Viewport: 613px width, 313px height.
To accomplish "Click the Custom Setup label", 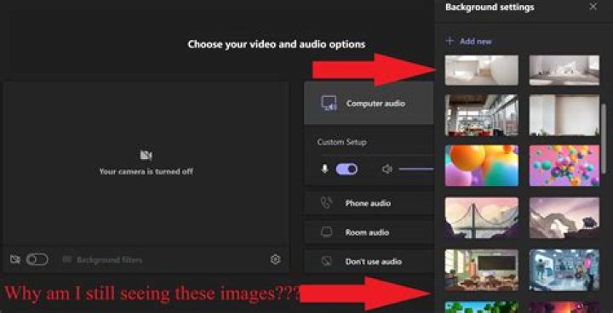I will (341, 142).
